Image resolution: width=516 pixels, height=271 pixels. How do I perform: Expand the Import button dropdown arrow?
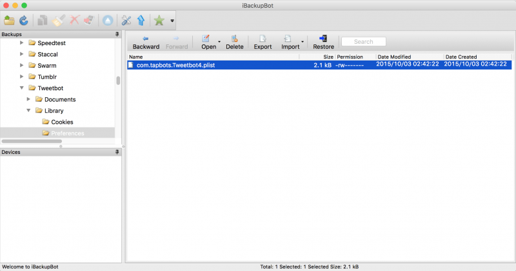303,42
